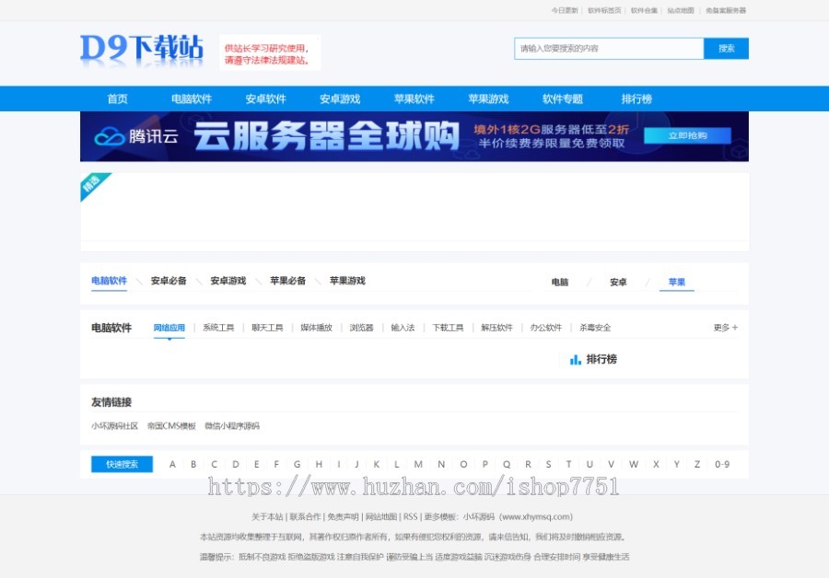Viewport: 829px width, 578px height.
Task: Focus the site search input field
Action: point(609,49)
